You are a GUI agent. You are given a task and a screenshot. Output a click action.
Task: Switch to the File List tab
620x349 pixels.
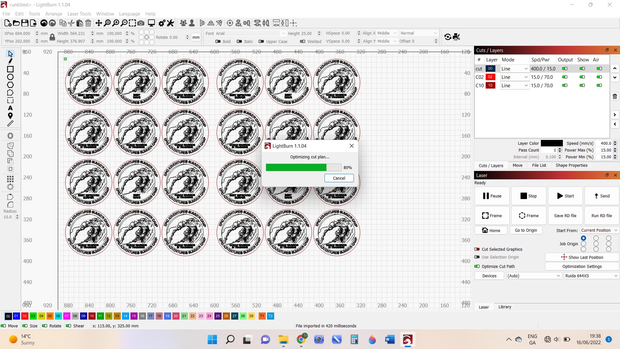[539, 165]
